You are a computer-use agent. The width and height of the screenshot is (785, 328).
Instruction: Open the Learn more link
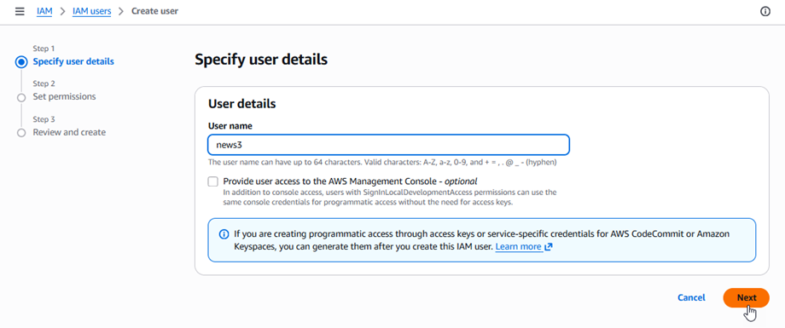(x=518, y=247)
